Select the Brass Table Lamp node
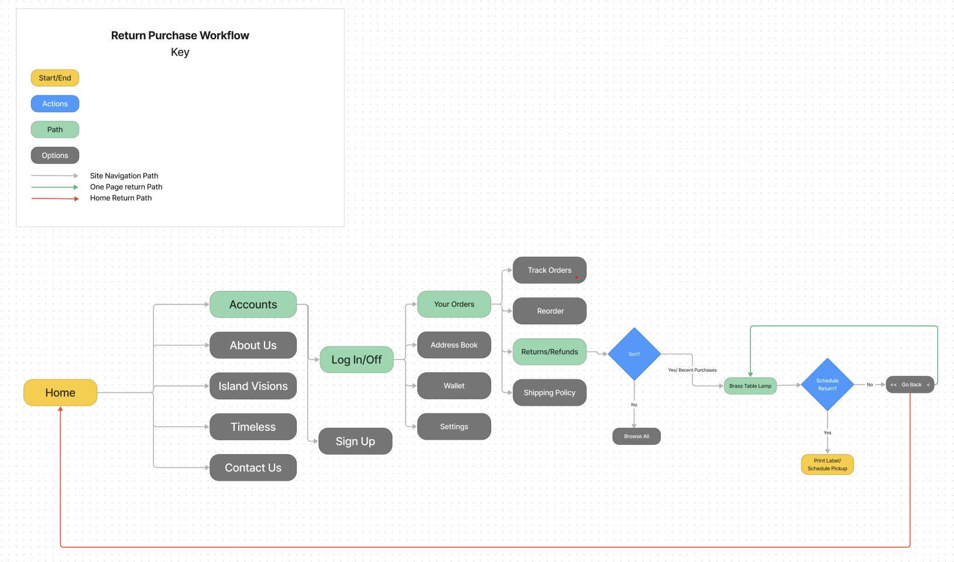Screen dimensions: 954x562 tap(750, 386)
